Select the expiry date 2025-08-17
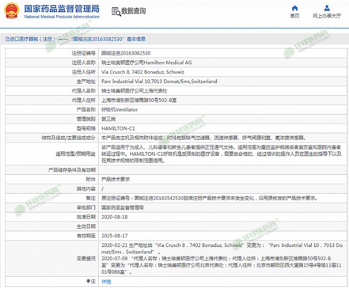This screenshot has height=288, width=349. pos(114,236)
